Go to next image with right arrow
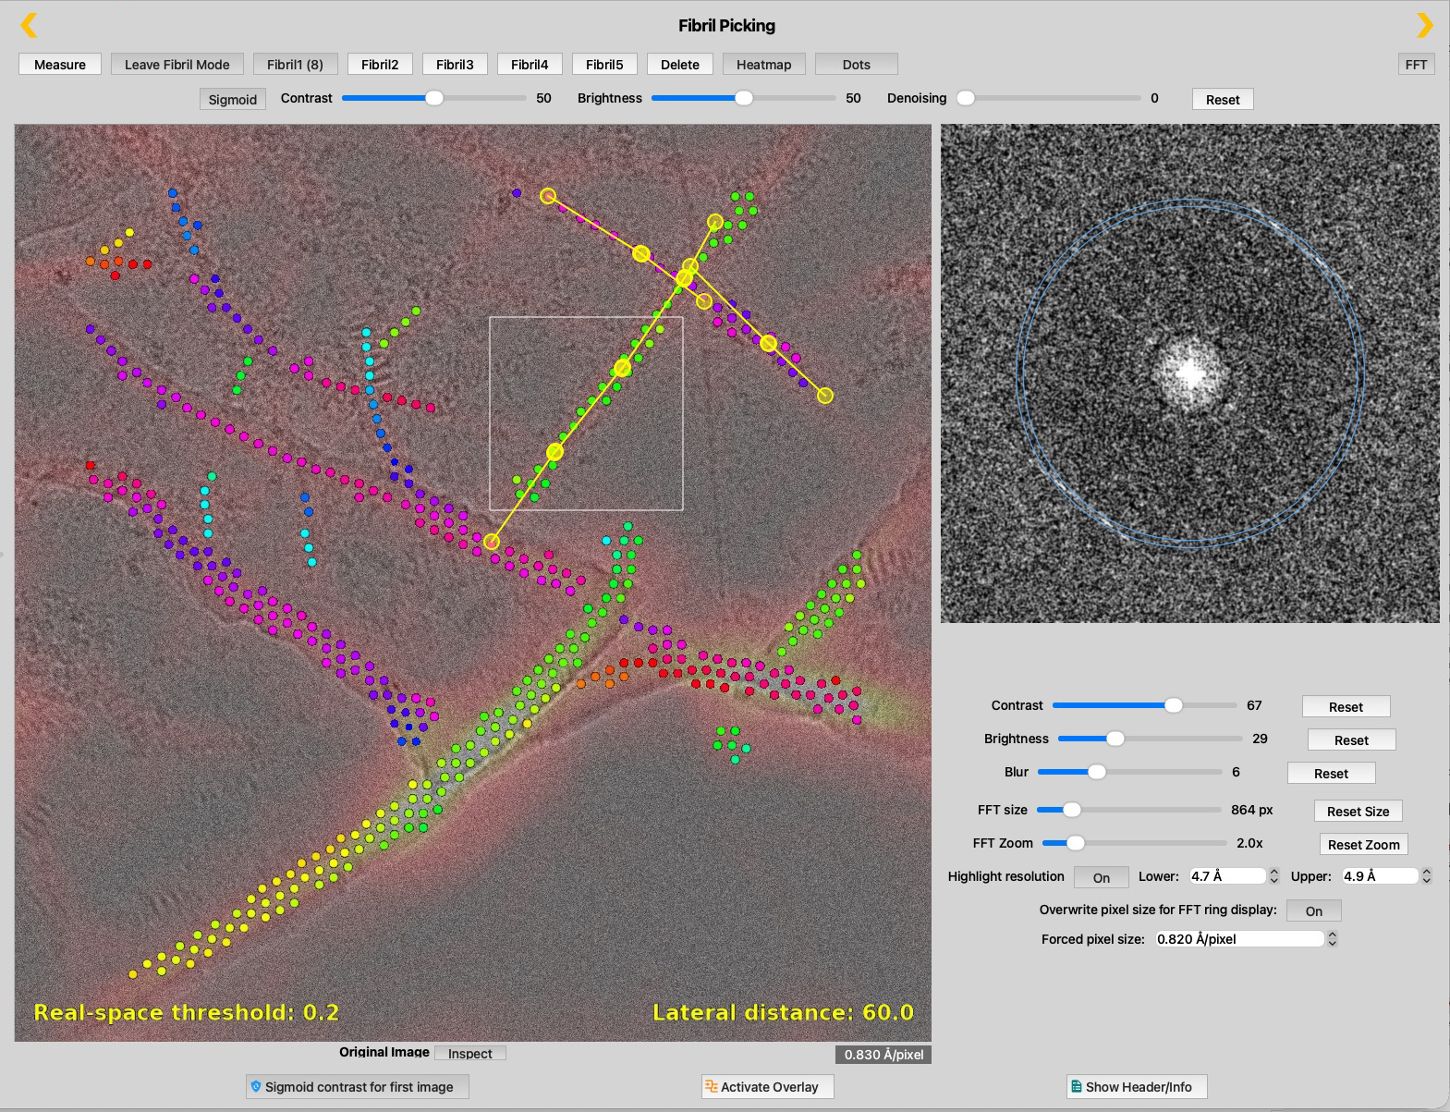 tap(1424, 25)
